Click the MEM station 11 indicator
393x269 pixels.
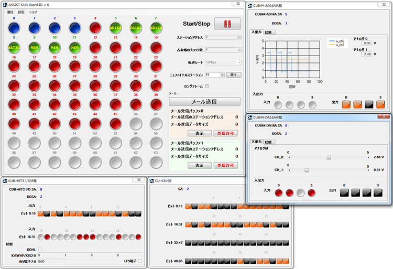75,47
